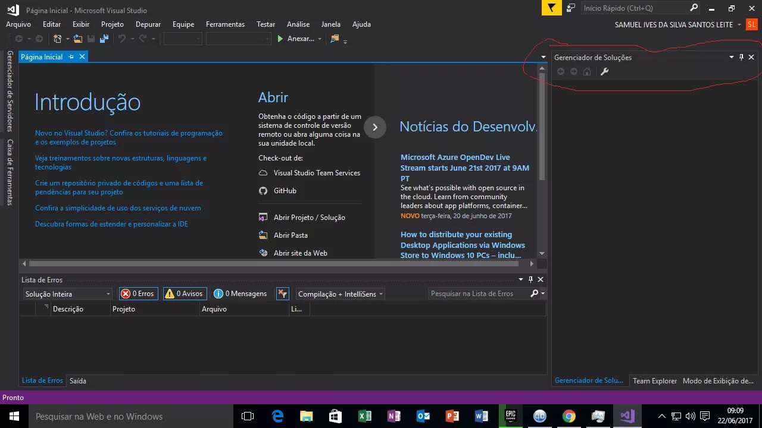Open the Depurar menu
The width and height of the screenshot is (762, 428).
pyautogui.click(x=148, y=24)
